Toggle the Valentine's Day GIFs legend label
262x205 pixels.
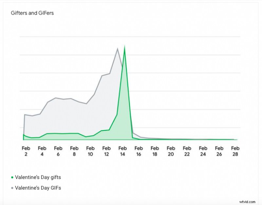[x=38, y=188]
